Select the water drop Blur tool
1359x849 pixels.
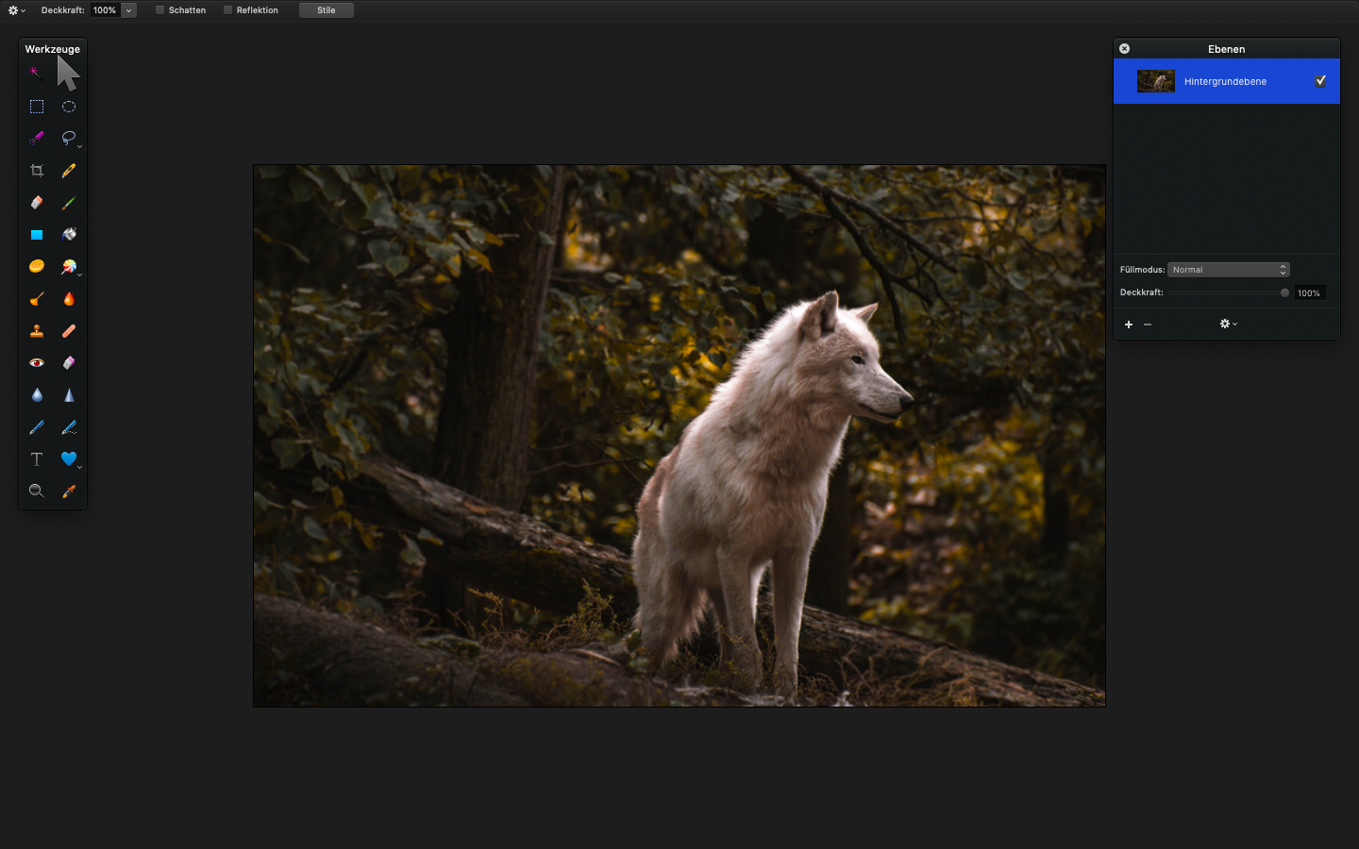click(37, 395)
